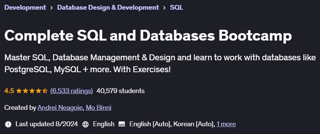320x134 pixels.
Task: Click the chevron after Development
Action: 52,8
